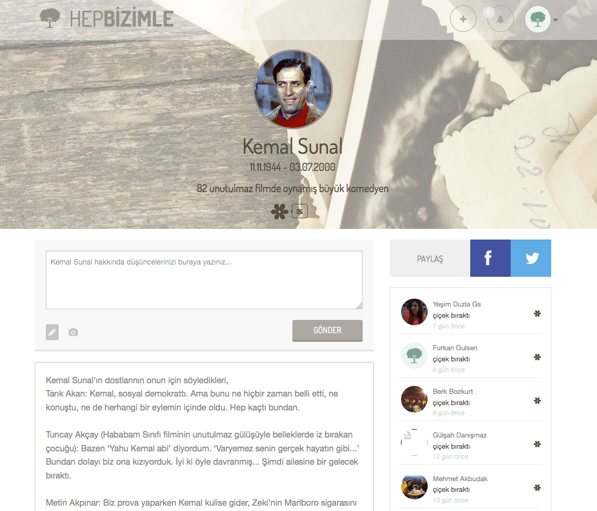Image resolution: width=597 pixels, height=511 pixels.
Task: Open Furkan Gulsen profile link
Action: [455, 348]
